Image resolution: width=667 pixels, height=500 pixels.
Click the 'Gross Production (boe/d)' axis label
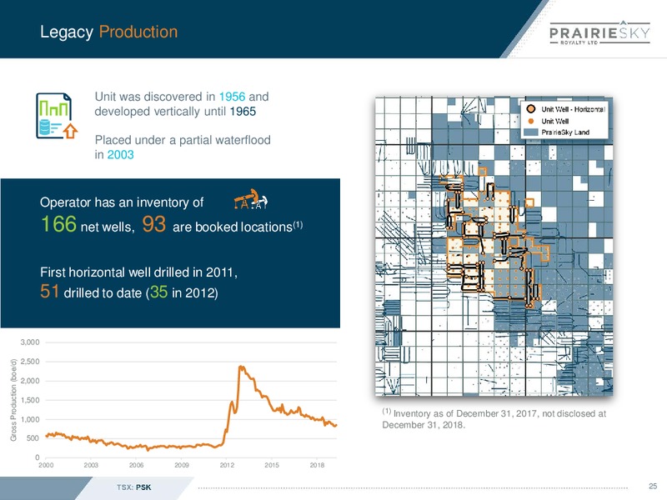coord(13,400)
